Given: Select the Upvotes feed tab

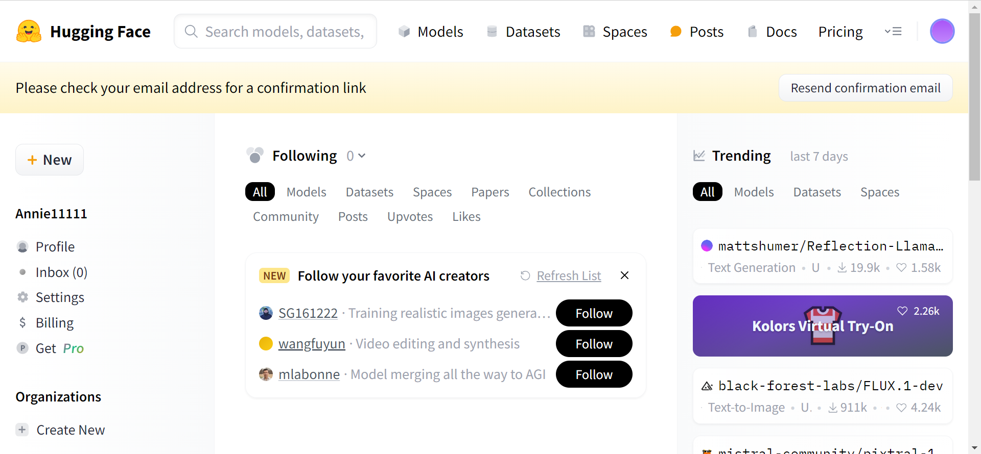Looking at the screenshot, I should pos(410,216).
